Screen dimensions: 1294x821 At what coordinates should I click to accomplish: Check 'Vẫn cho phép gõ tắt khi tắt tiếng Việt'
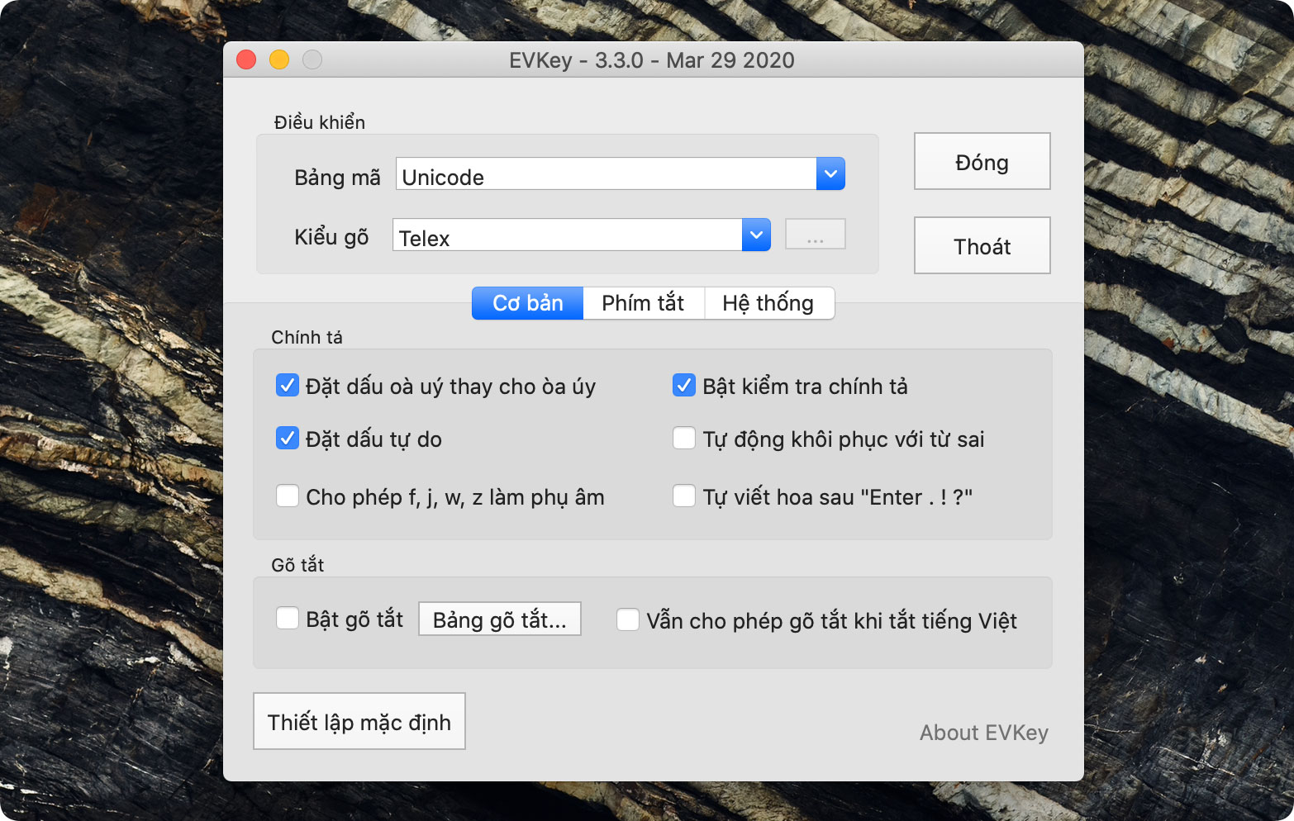coord(627,620)
